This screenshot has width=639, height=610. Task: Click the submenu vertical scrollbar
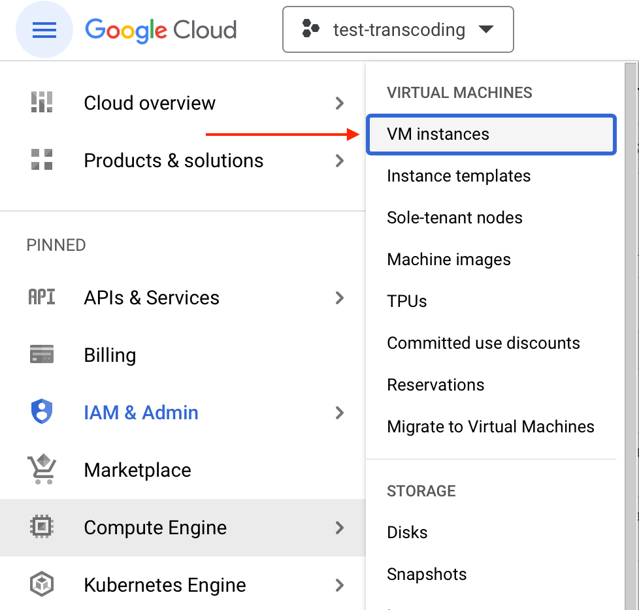631,336
